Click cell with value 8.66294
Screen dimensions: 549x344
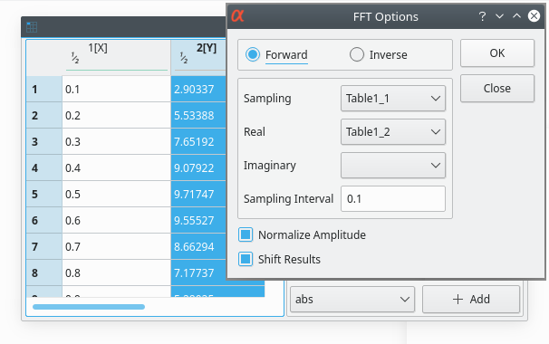[x=198, y=247]
